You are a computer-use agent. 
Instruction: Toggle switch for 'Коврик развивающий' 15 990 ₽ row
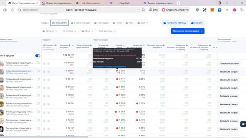(38, 71)
